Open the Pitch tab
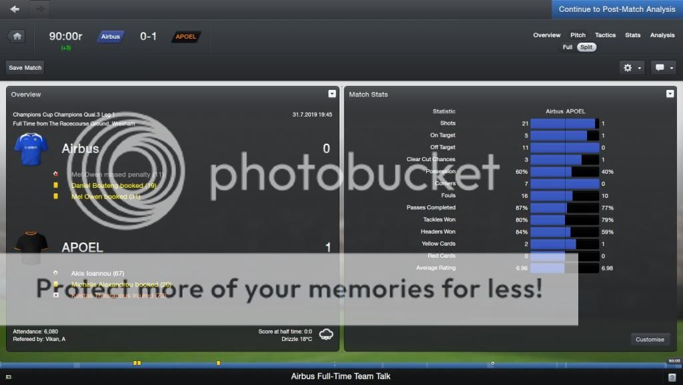 click(x=578, y=35)
